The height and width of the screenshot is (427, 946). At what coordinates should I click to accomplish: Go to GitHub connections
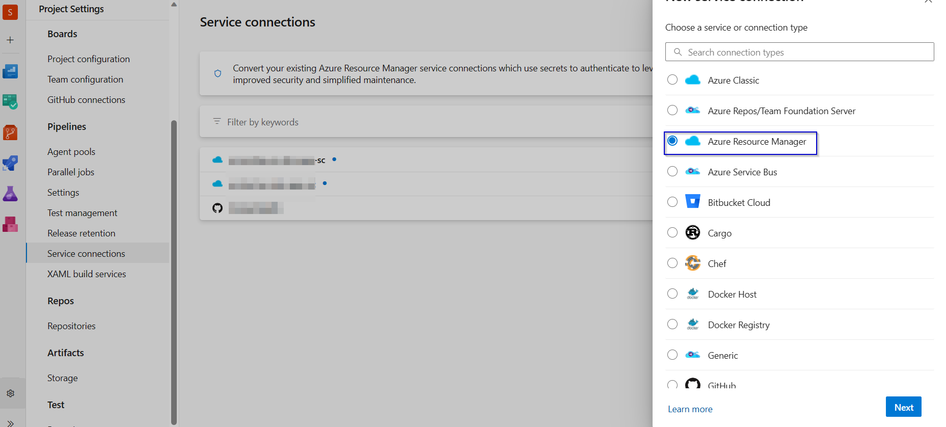pos(86,100)
